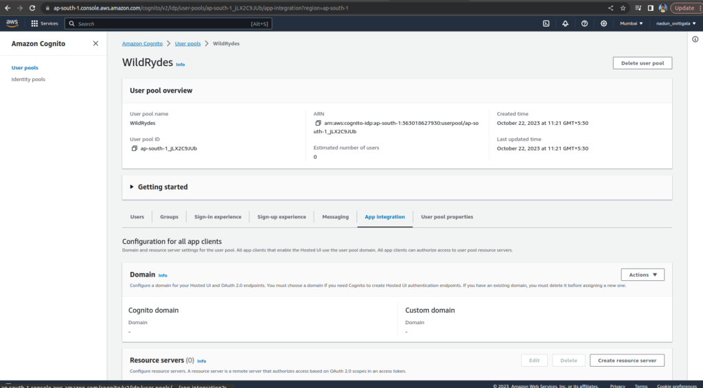Switch to the User pool properties tab

tap(447, 217)
